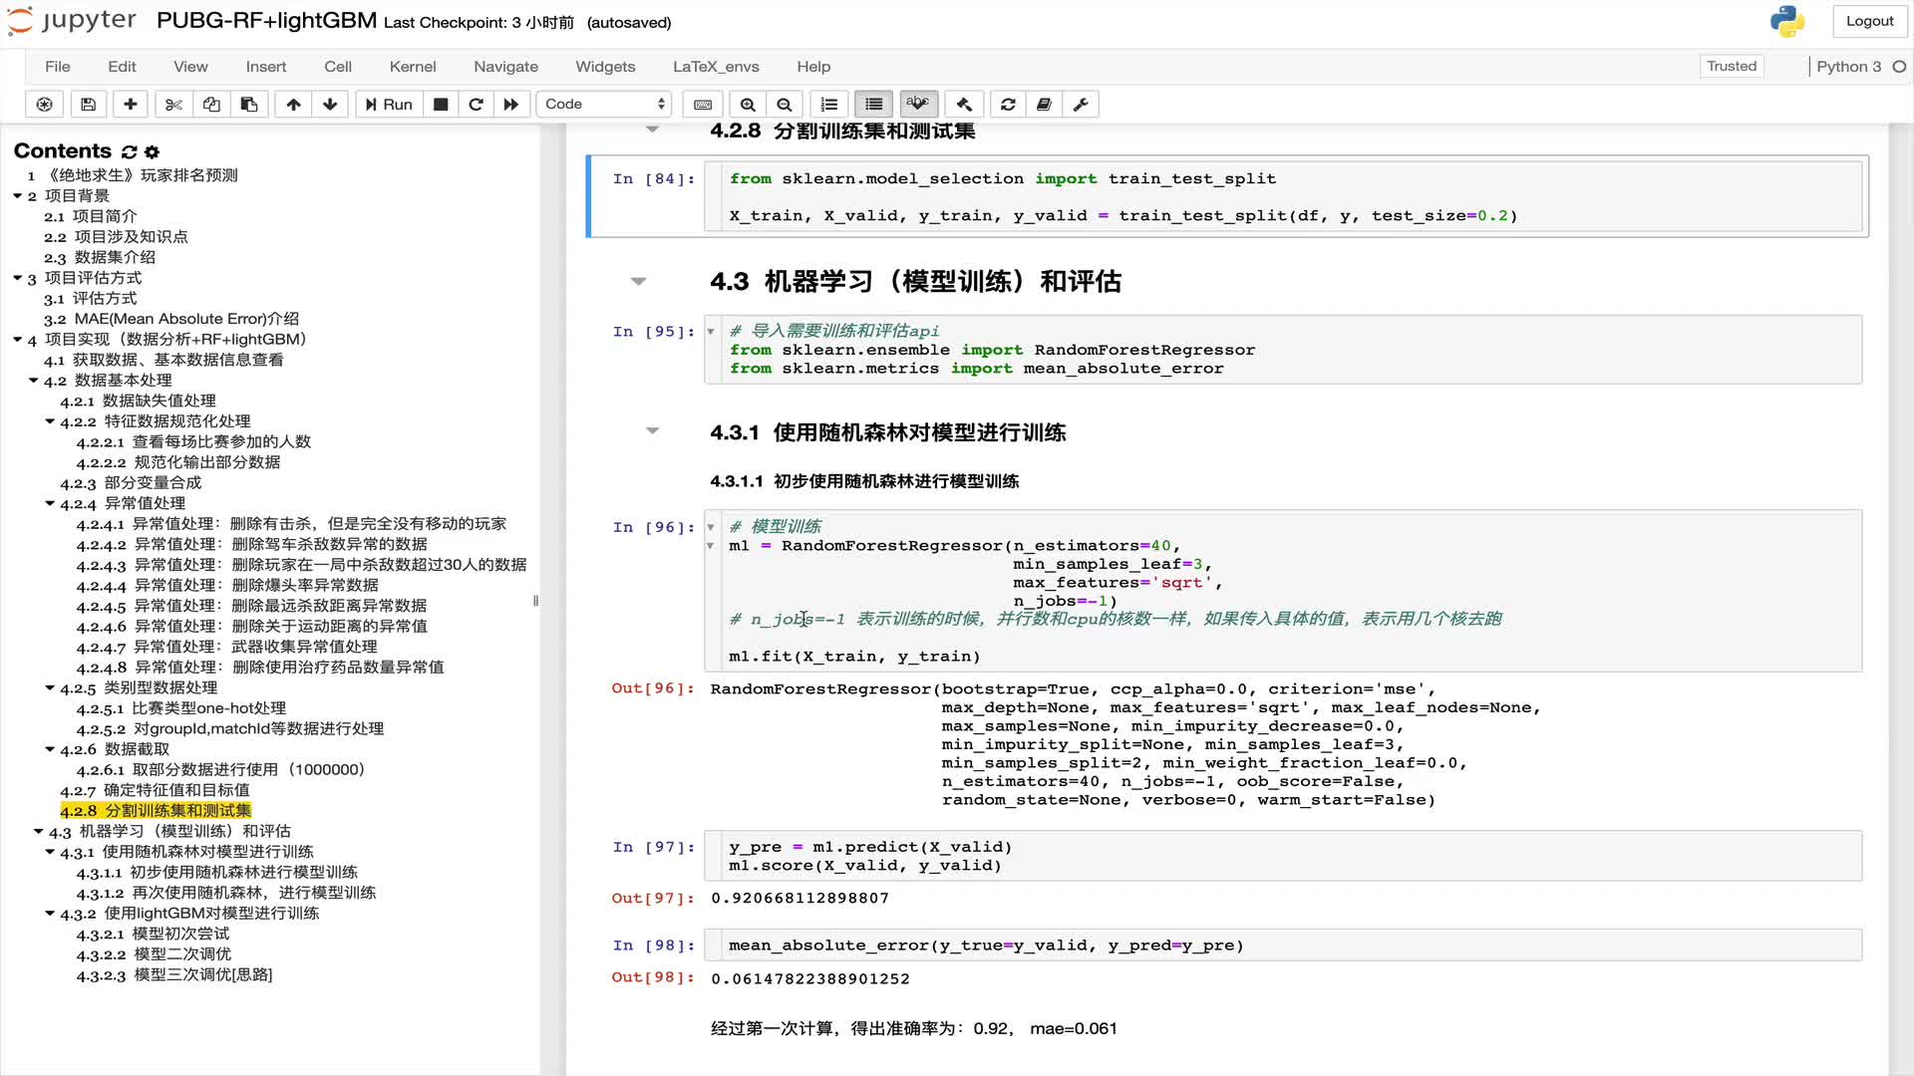Save and checkpoint the notebook

88,104
